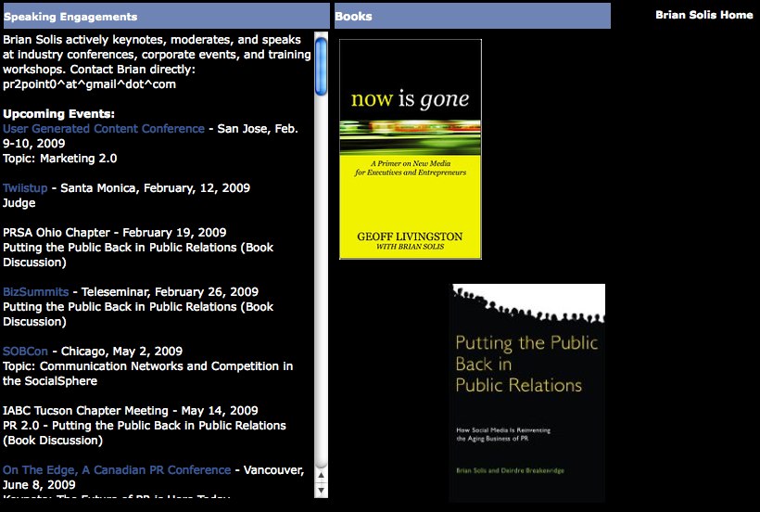760x512 pixels.
Task: Select the Speaking Engagements header
Action: [166, 16]
